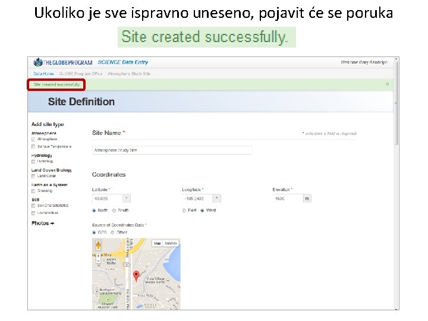Enable the Soil Moisture checkbox
Screen dimensions: 428x321
coord(33,213)
